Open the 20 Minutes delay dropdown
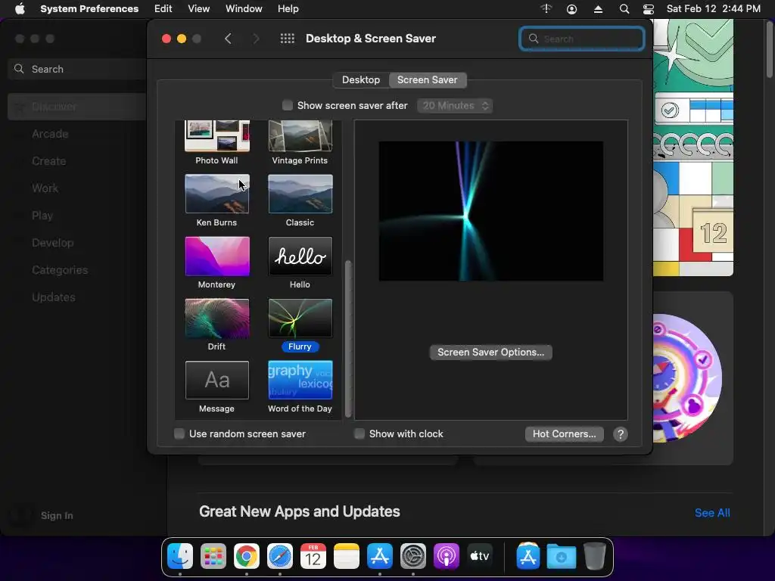The image size is (775, 581). pos(455,106)
